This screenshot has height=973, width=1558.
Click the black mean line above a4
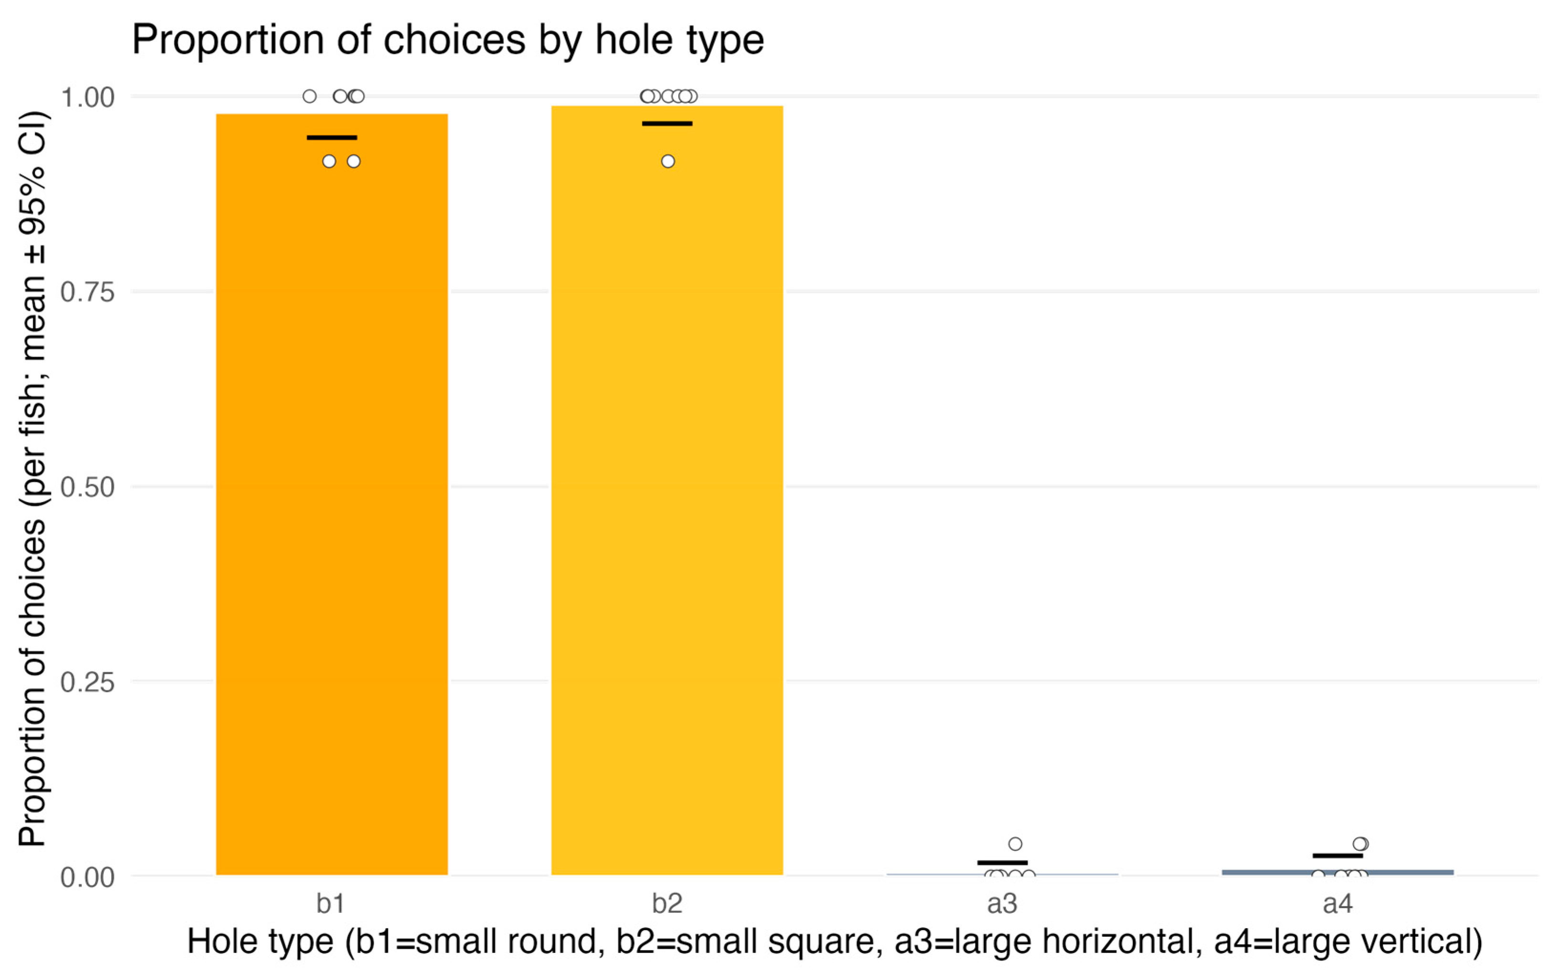1338,856
